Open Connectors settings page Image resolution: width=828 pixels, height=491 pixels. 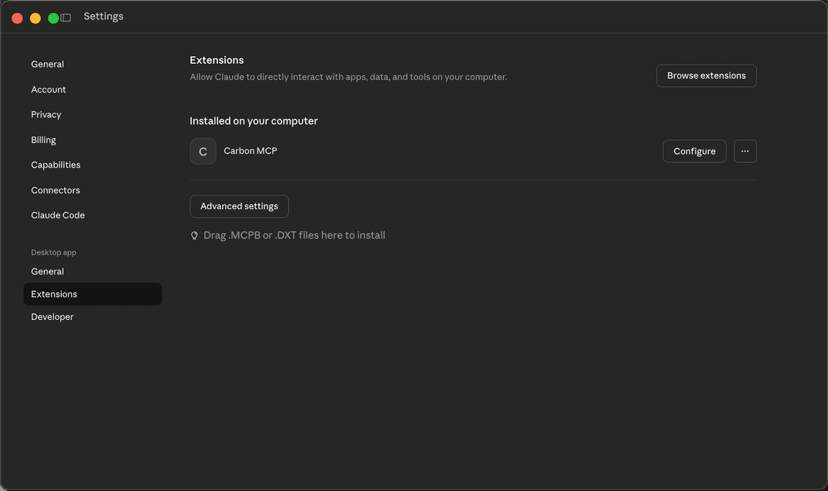coord(55,191)
